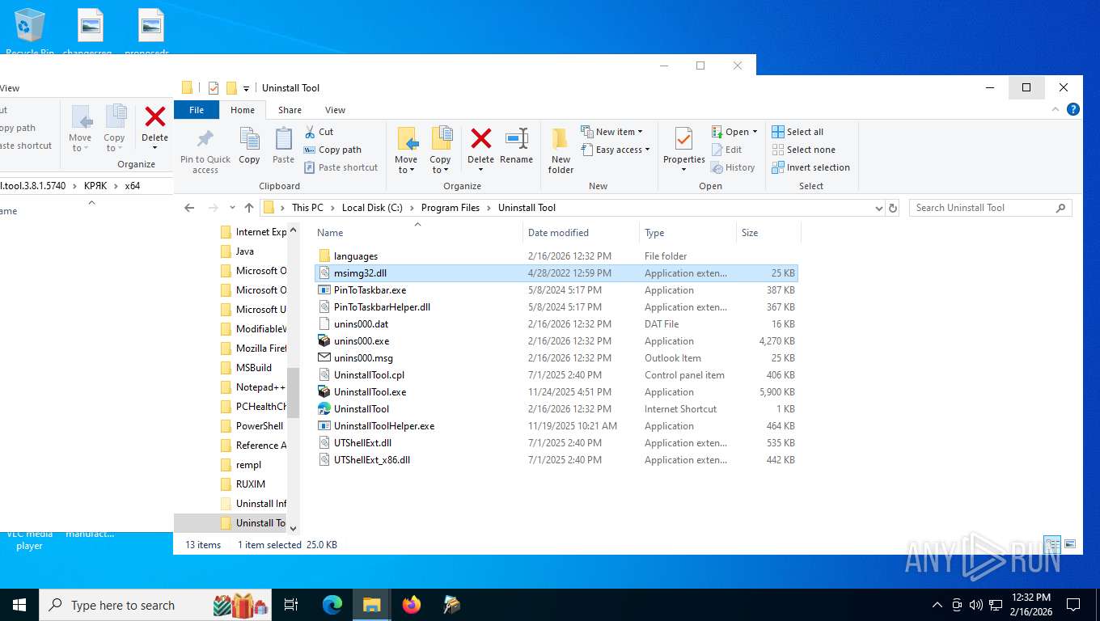This screenshot has height=621, width=1100.
Task: Customize Quick Access Toolbar dropdown
Action: point(247,89)
